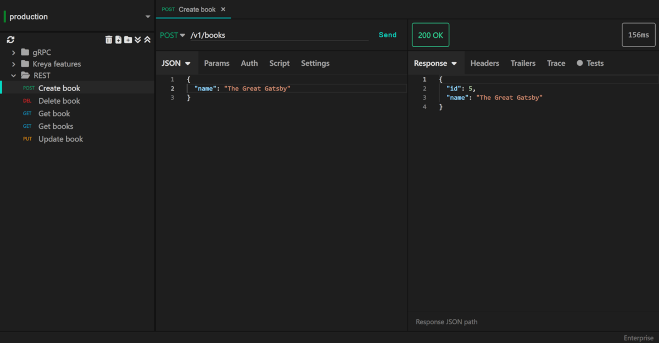Click the Tests status indicator dot
Viewport: 659px width, 343px height.
click(580, 63)
